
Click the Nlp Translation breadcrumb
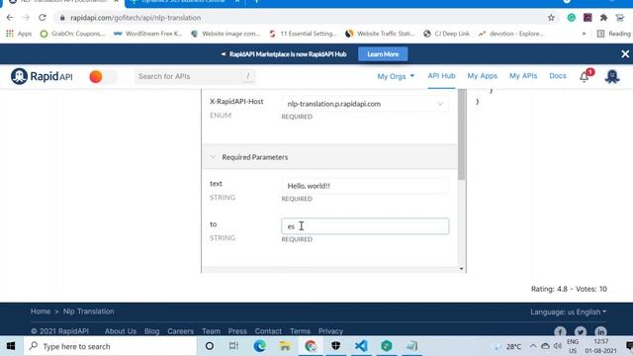click(88, 311)
